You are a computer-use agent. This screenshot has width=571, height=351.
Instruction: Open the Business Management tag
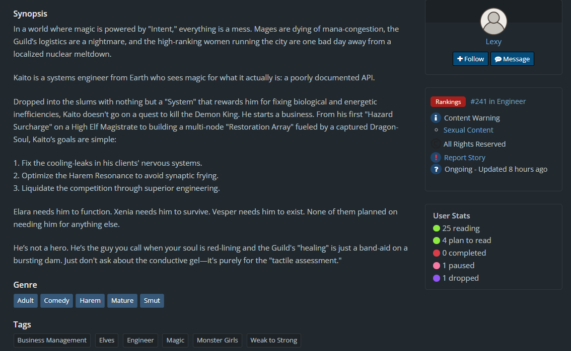click(x=52, y=340)
